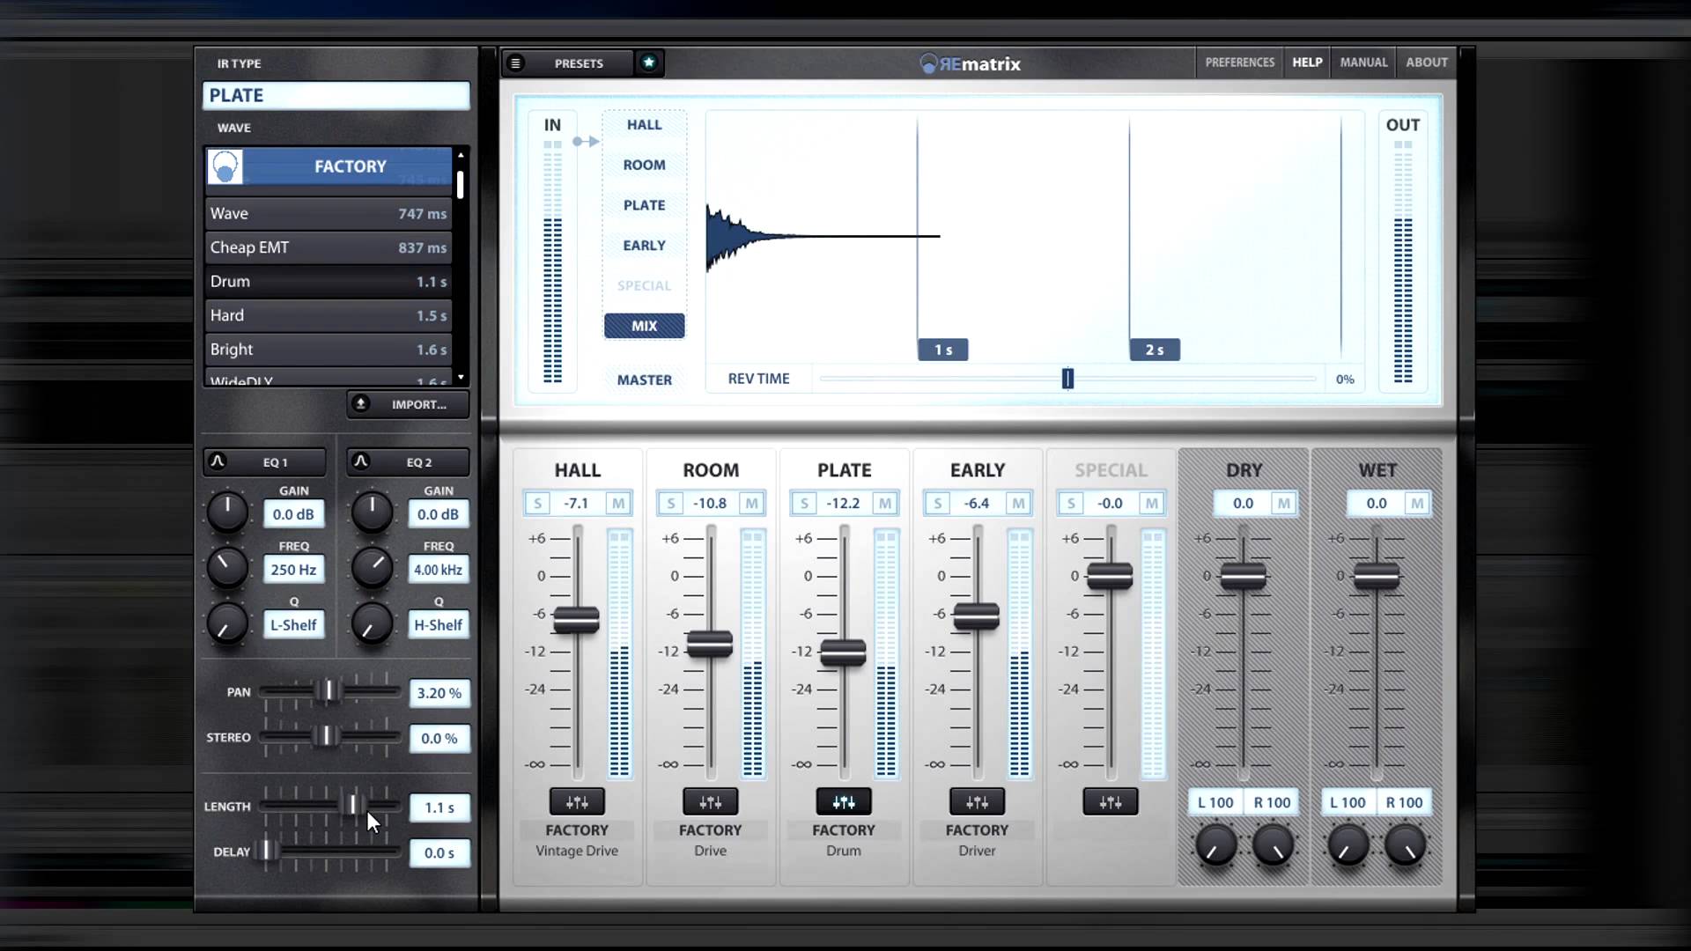Screen dimensions: 1691x951
Task: Mute the HALL channel
Action: (x=618, y=503)
